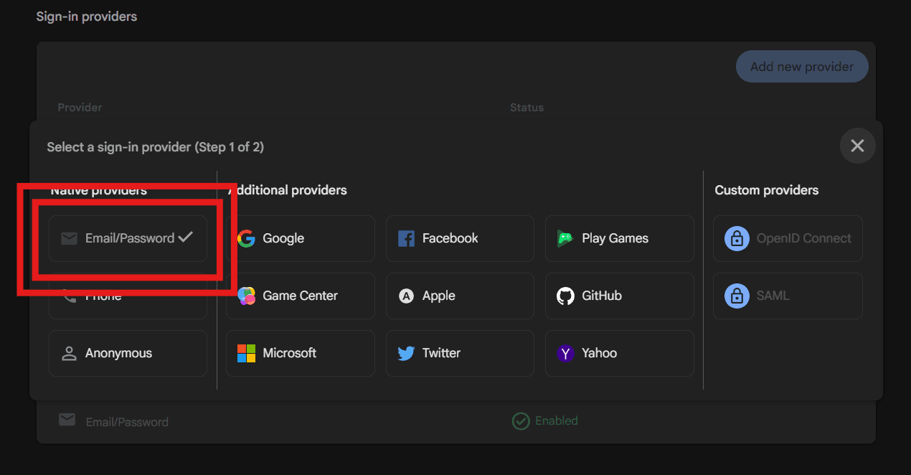Click the checkmark beside Email/Password
The height and width of the screenshot is (475, 911).
click(x=186, y=236)
